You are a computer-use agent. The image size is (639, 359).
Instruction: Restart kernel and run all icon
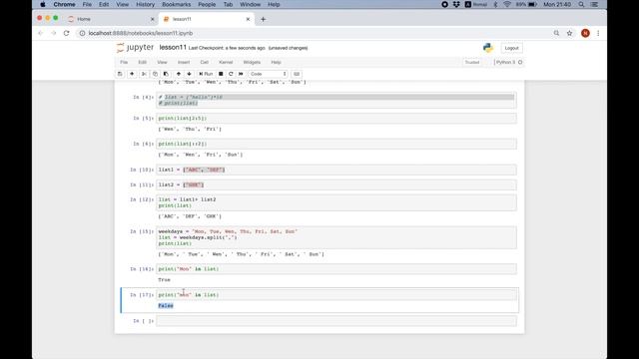[241, 74]
